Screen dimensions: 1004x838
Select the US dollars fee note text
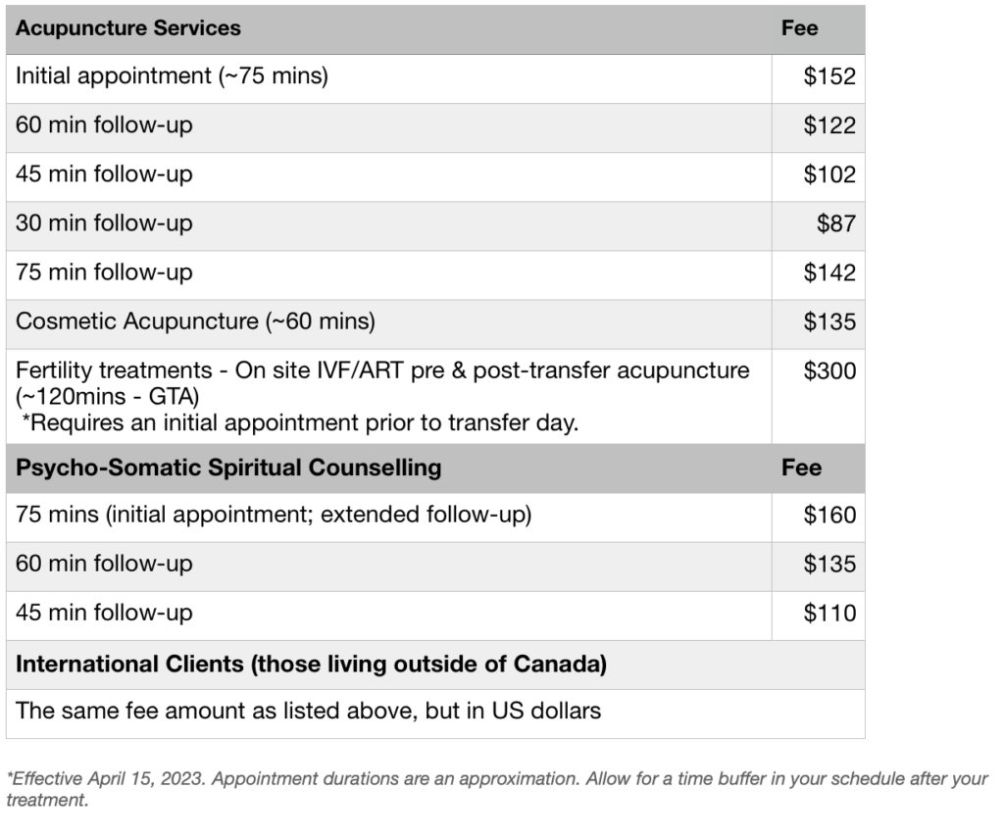[x=308, y=713]
